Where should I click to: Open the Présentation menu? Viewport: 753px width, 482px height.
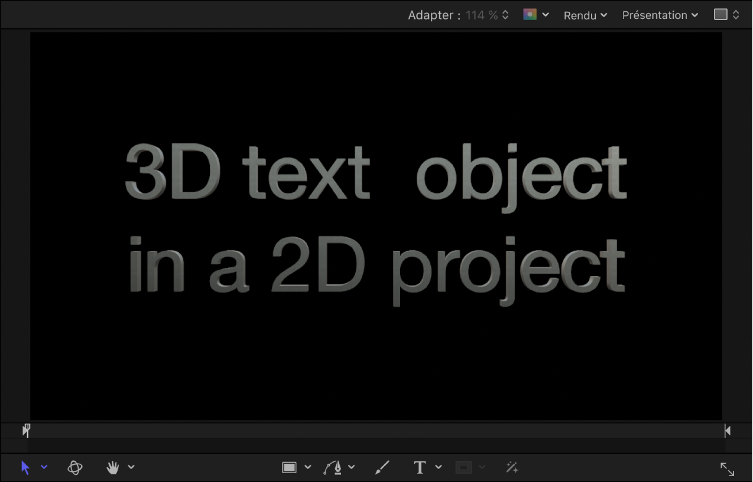pyautogui.click(x=660, y=15)
